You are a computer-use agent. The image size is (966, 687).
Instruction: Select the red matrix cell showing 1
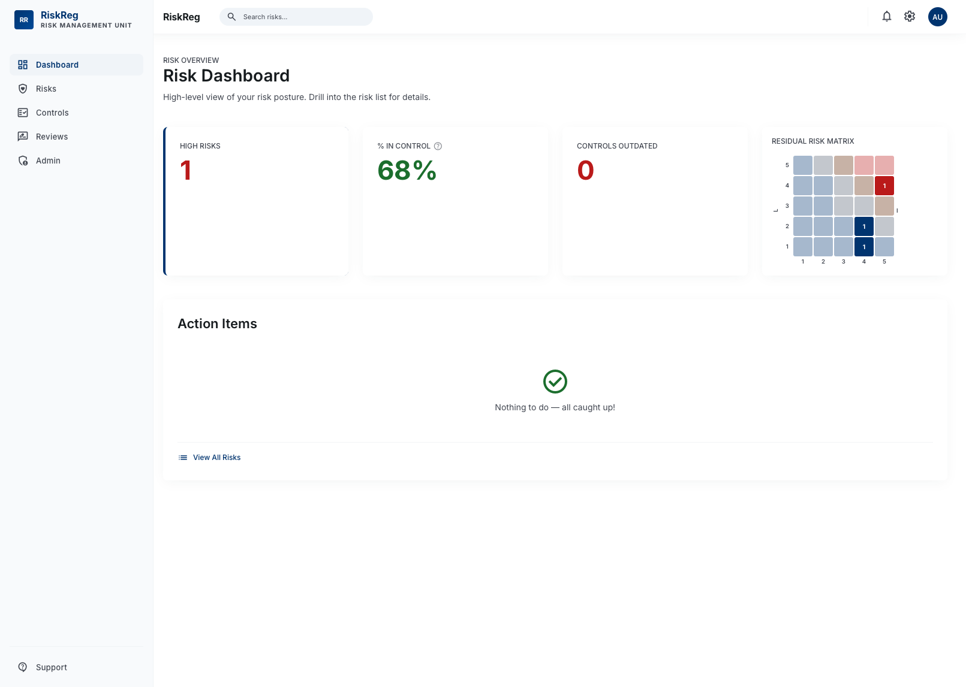point(884,186)
